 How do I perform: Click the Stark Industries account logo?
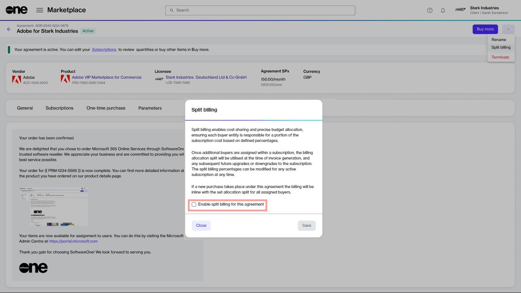click(x=460, y=10)
